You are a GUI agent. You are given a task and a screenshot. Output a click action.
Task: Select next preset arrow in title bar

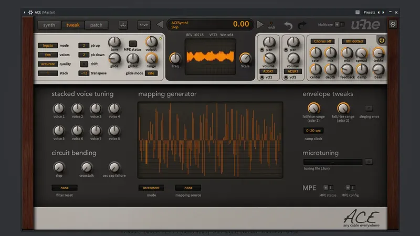pyautogui.click(x=383, y=12)
